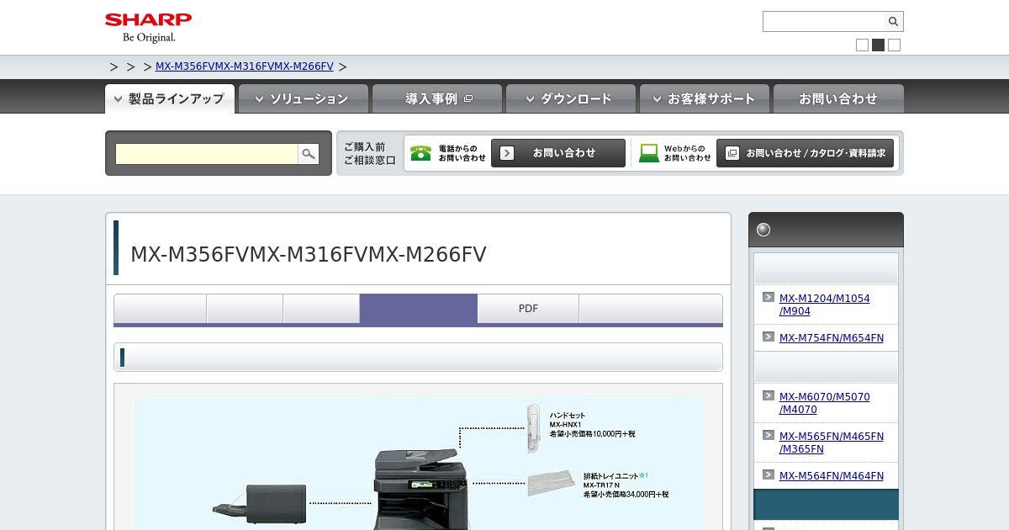This screenshot has width=1009, height=530.
Task: Open the MX-M356FV breadcrumb link
Action: [244, 66]
